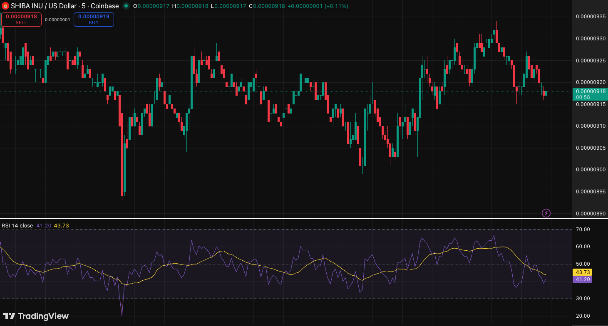Click the TradingView logo
The width and height of the screenshot is (608, 326).
(36, 316)
